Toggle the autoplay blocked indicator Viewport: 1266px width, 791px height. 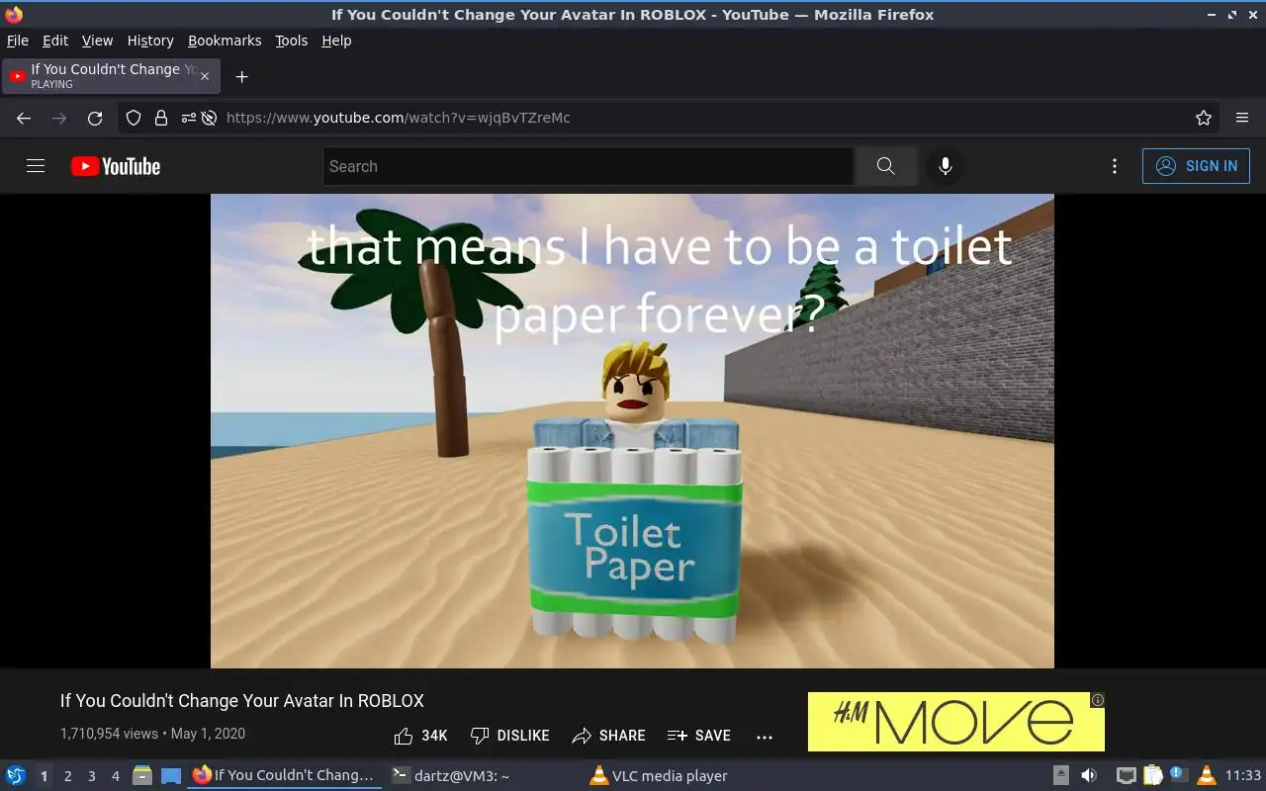[209, 118]
